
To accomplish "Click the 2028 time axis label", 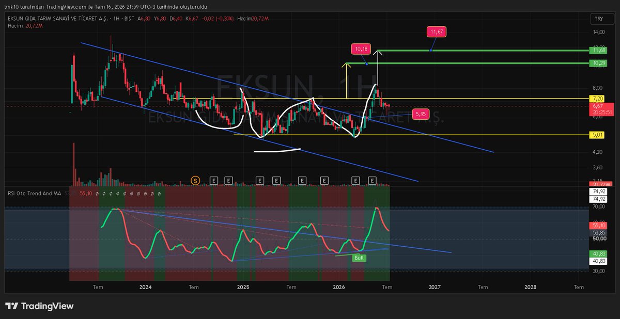I will pos(531,286).
